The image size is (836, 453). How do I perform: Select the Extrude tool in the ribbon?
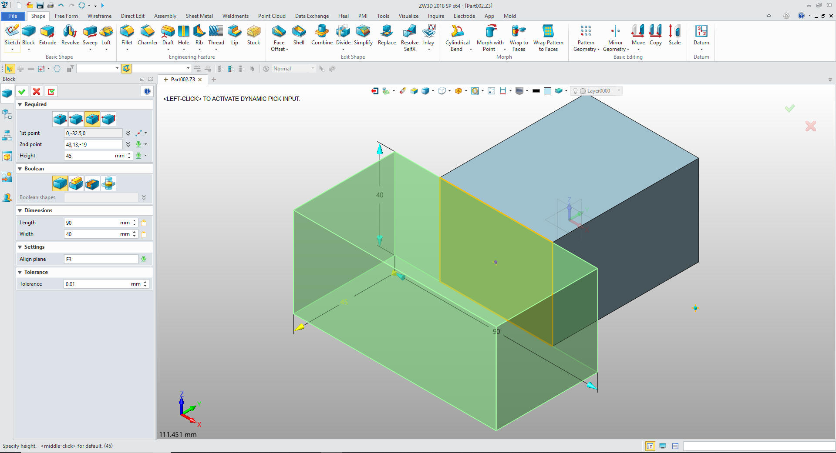point(47,35)
